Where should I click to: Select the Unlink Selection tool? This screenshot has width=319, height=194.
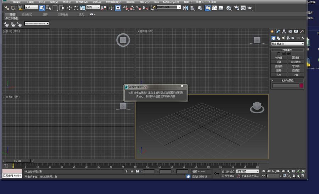point(13,8)
